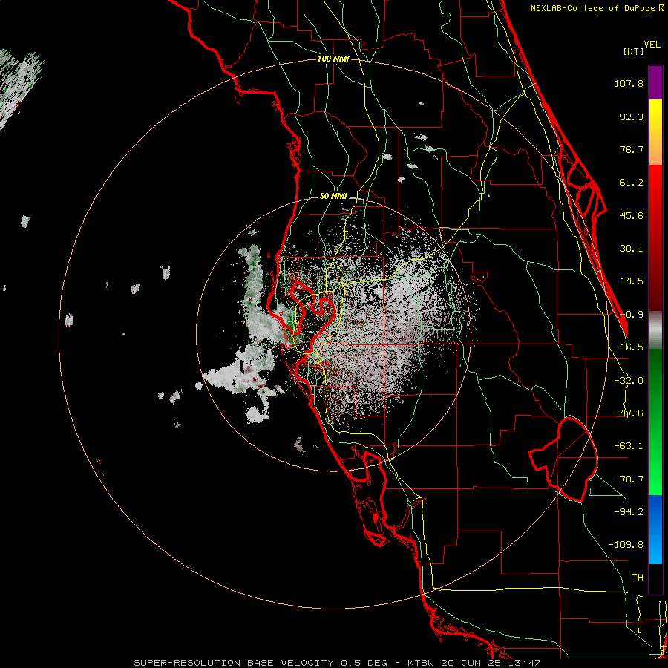Click the TH legend label
This screenshot has height=668, width=668.
pos(638,578)
